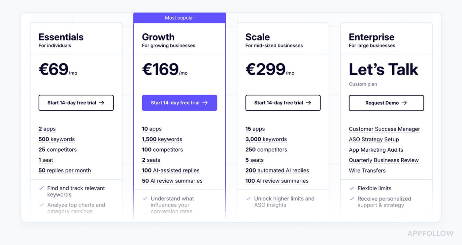Viewport: 462px width, 245px height.
Task: Click the €299 Scale plan price
Action: [x=266, y=70]
